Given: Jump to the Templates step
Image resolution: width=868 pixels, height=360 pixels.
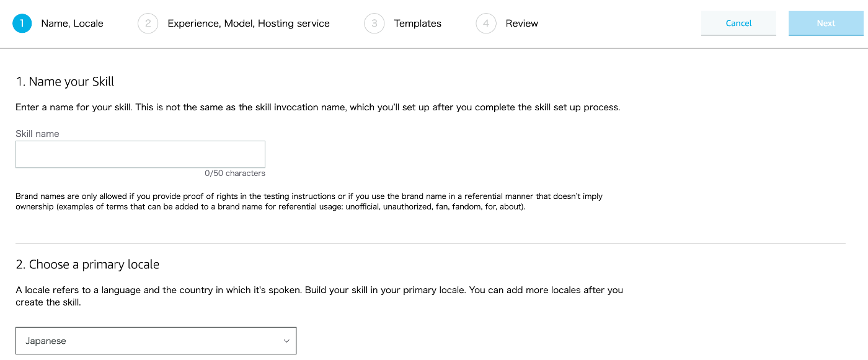Looking at the screenshot, I should click(x=418, y=24).
